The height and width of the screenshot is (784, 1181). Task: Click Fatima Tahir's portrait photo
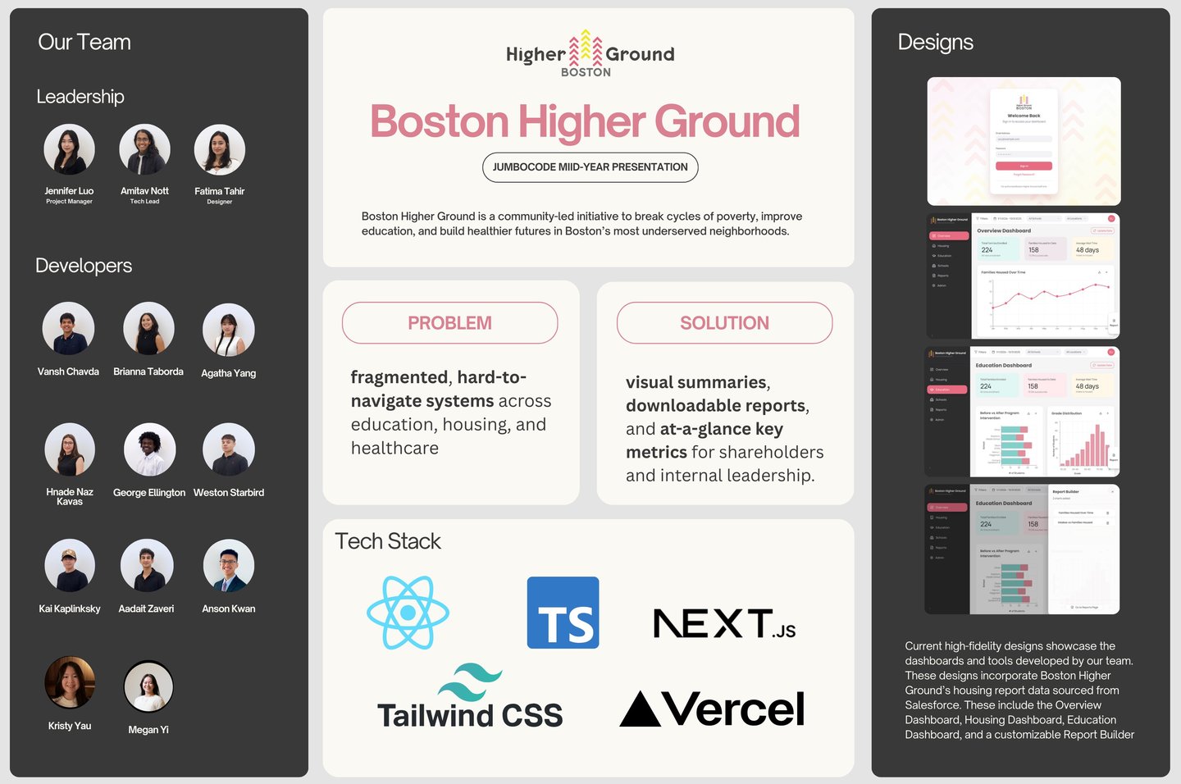(x=219, y=149)
